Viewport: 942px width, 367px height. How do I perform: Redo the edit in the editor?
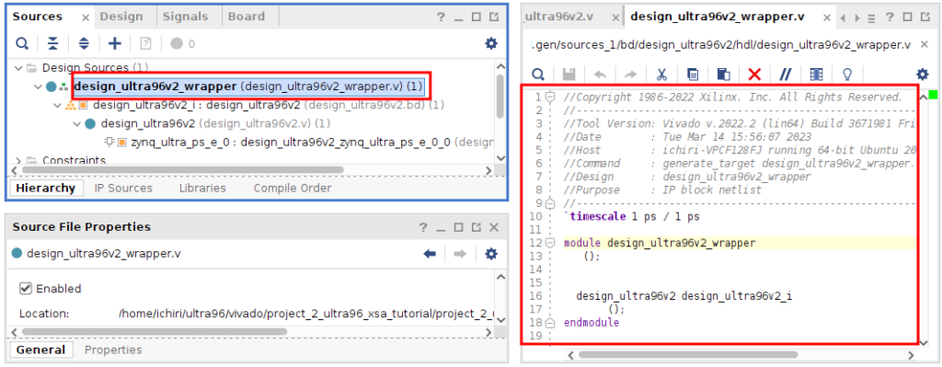point(630,75)
